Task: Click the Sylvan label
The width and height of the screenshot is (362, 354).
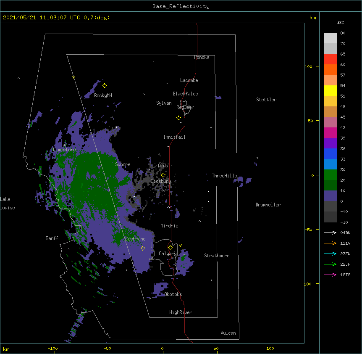Action: pyautogui.click(x=164, y=103)
